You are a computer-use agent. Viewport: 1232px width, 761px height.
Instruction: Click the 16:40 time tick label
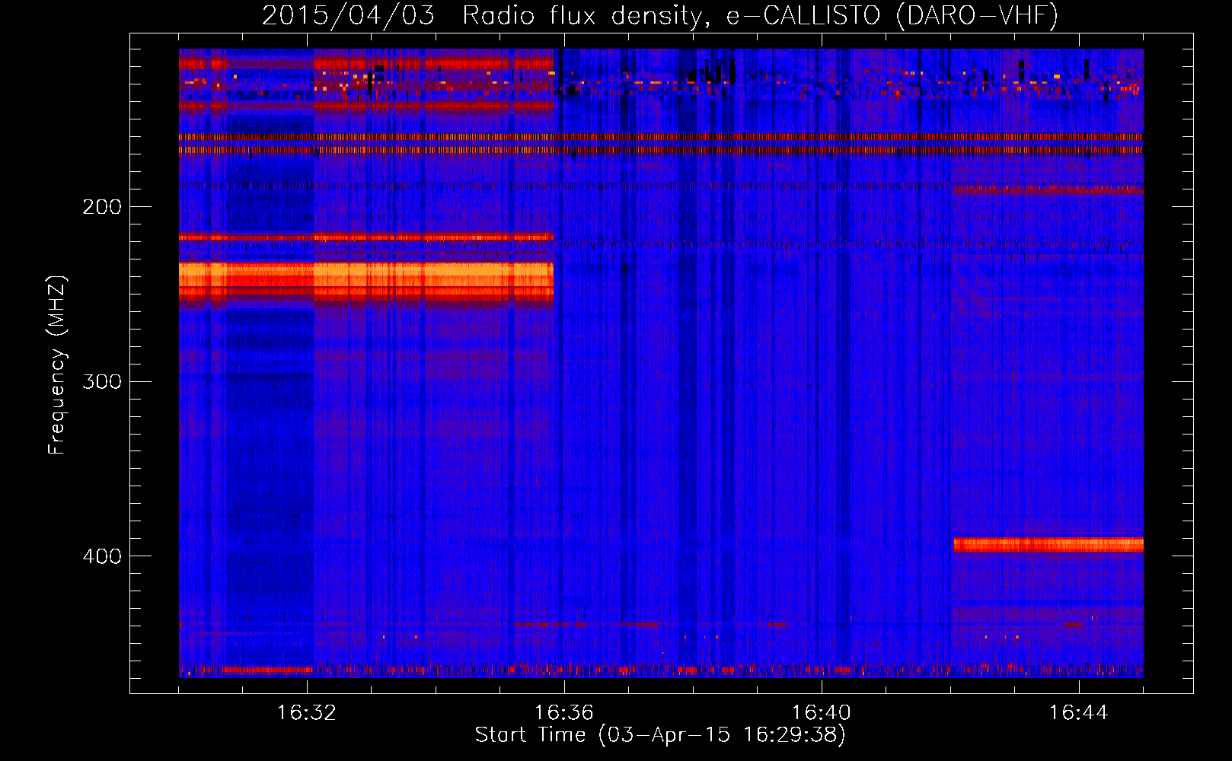822,713
